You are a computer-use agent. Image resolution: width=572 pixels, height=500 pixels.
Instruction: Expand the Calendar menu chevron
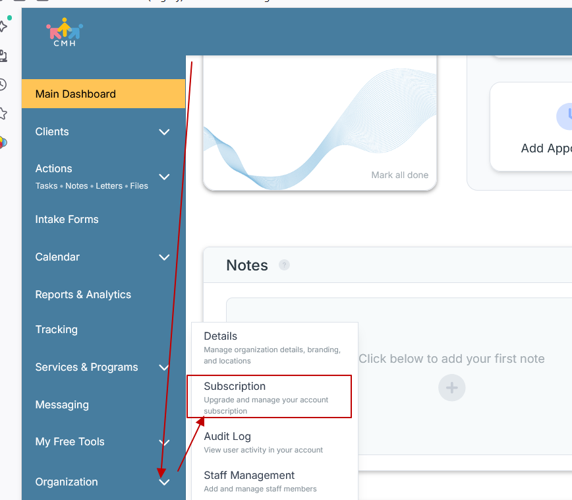164,257
